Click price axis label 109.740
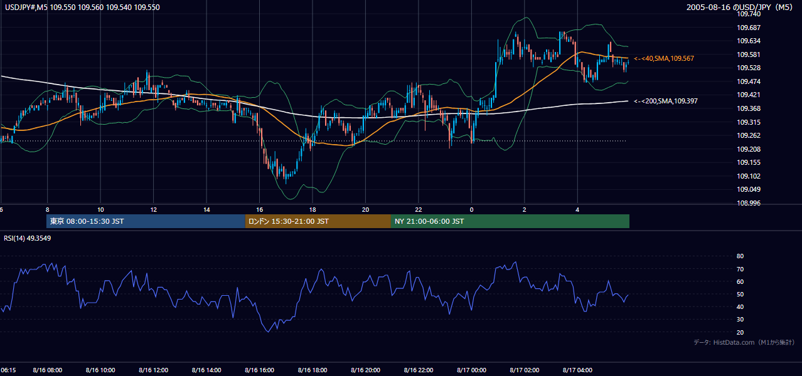This screenshot has height=376, width=802. (x=748, y=14)
